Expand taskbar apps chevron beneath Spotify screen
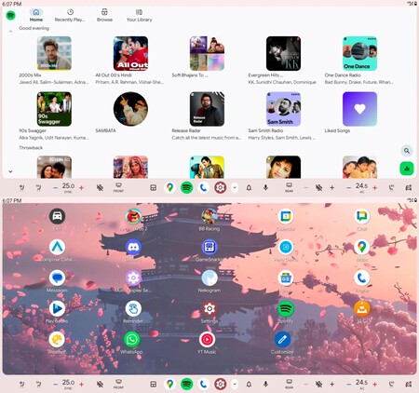 tap(235, 187)
